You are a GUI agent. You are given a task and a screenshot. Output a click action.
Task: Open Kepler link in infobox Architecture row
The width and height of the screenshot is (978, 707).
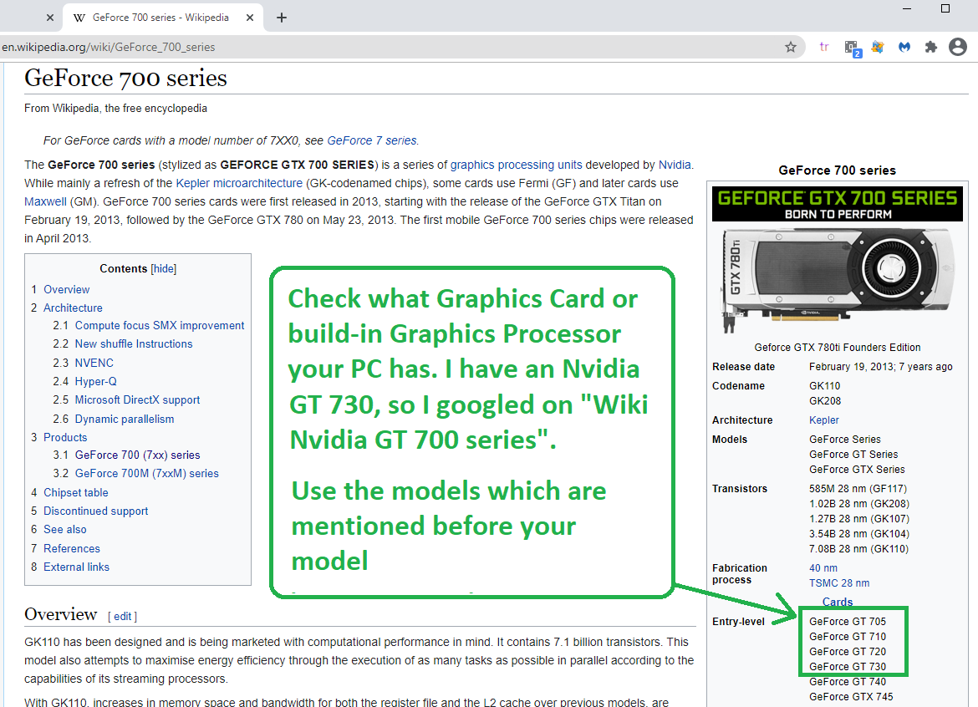coord(823,420)
